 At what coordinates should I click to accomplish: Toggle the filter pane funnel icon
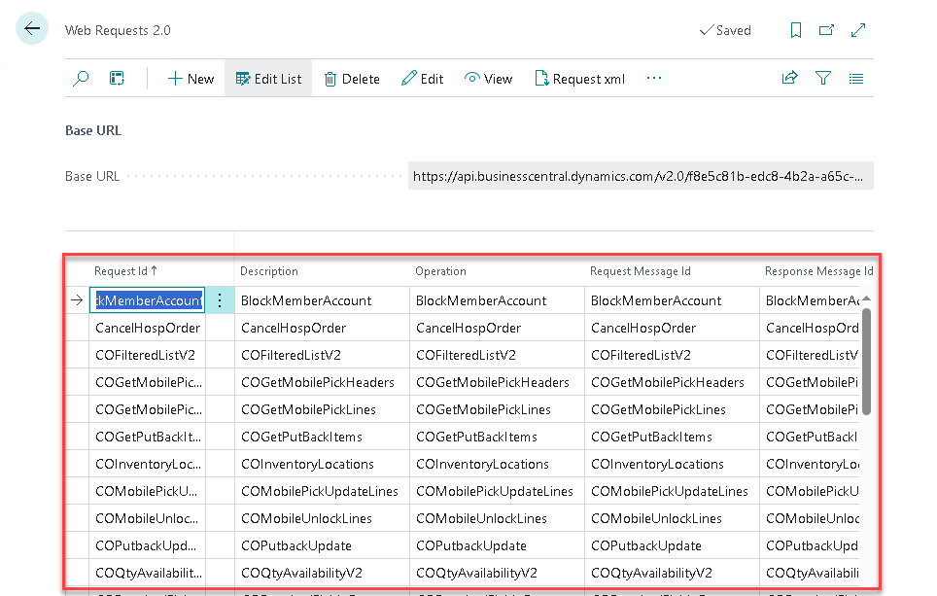pos(823,79)
